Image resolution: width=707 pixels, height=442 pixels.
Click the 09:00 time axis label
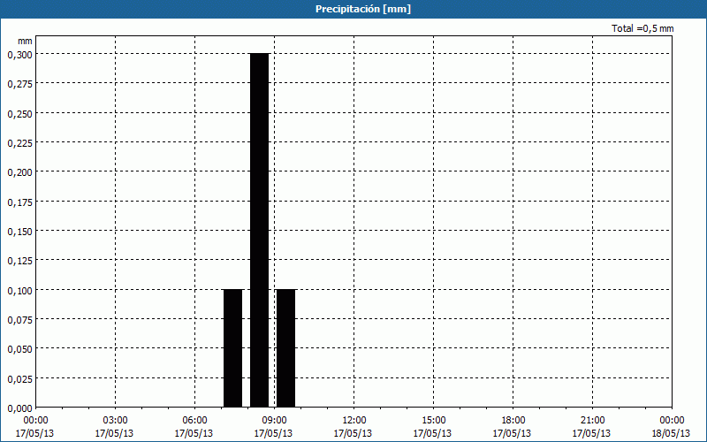[274, 421]
